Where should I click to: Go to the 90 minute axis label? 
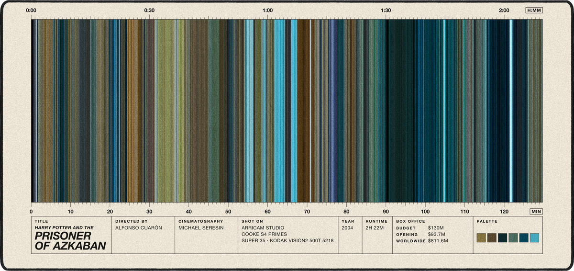386,211
